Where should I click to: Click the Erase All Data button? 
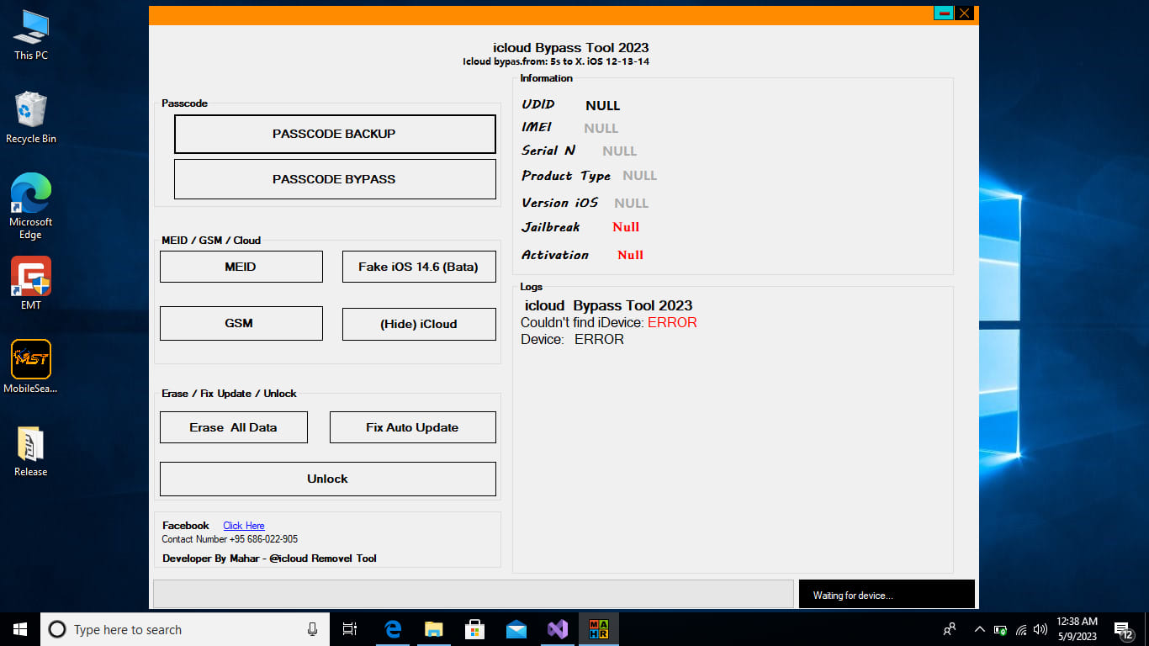234,427
